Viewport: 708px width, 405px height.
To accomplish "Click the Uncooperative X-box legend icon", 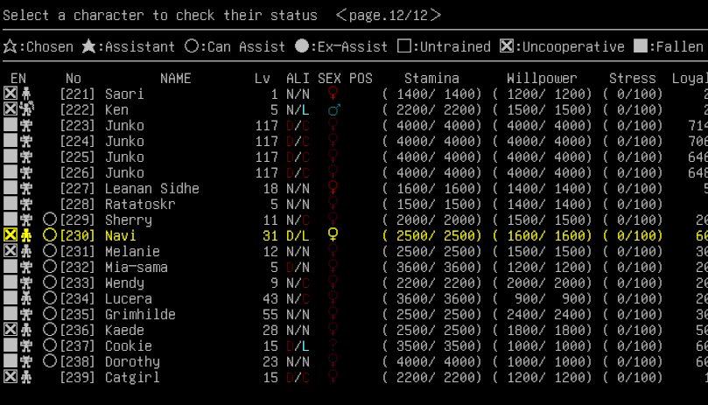I will tap(507, 46).
